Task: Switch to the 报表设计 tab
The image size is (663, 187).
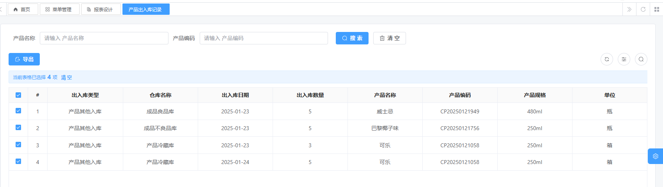Action: (100, 9)
